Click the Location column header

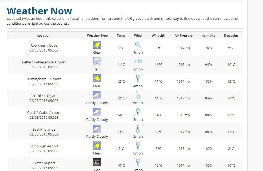(44, 36)
